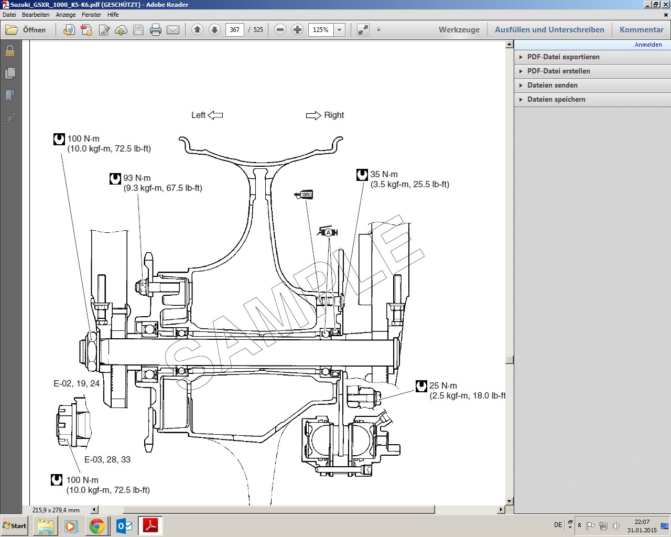Click the page number input field
Screen dimensions: 671x537
pyautogui.click(x=234, y=30)
